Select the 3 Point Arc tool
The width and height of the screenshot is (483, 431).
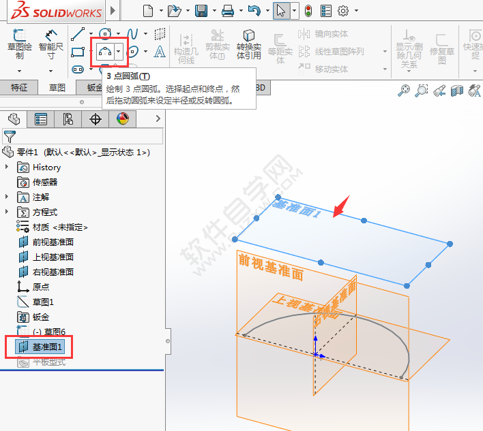105,52
